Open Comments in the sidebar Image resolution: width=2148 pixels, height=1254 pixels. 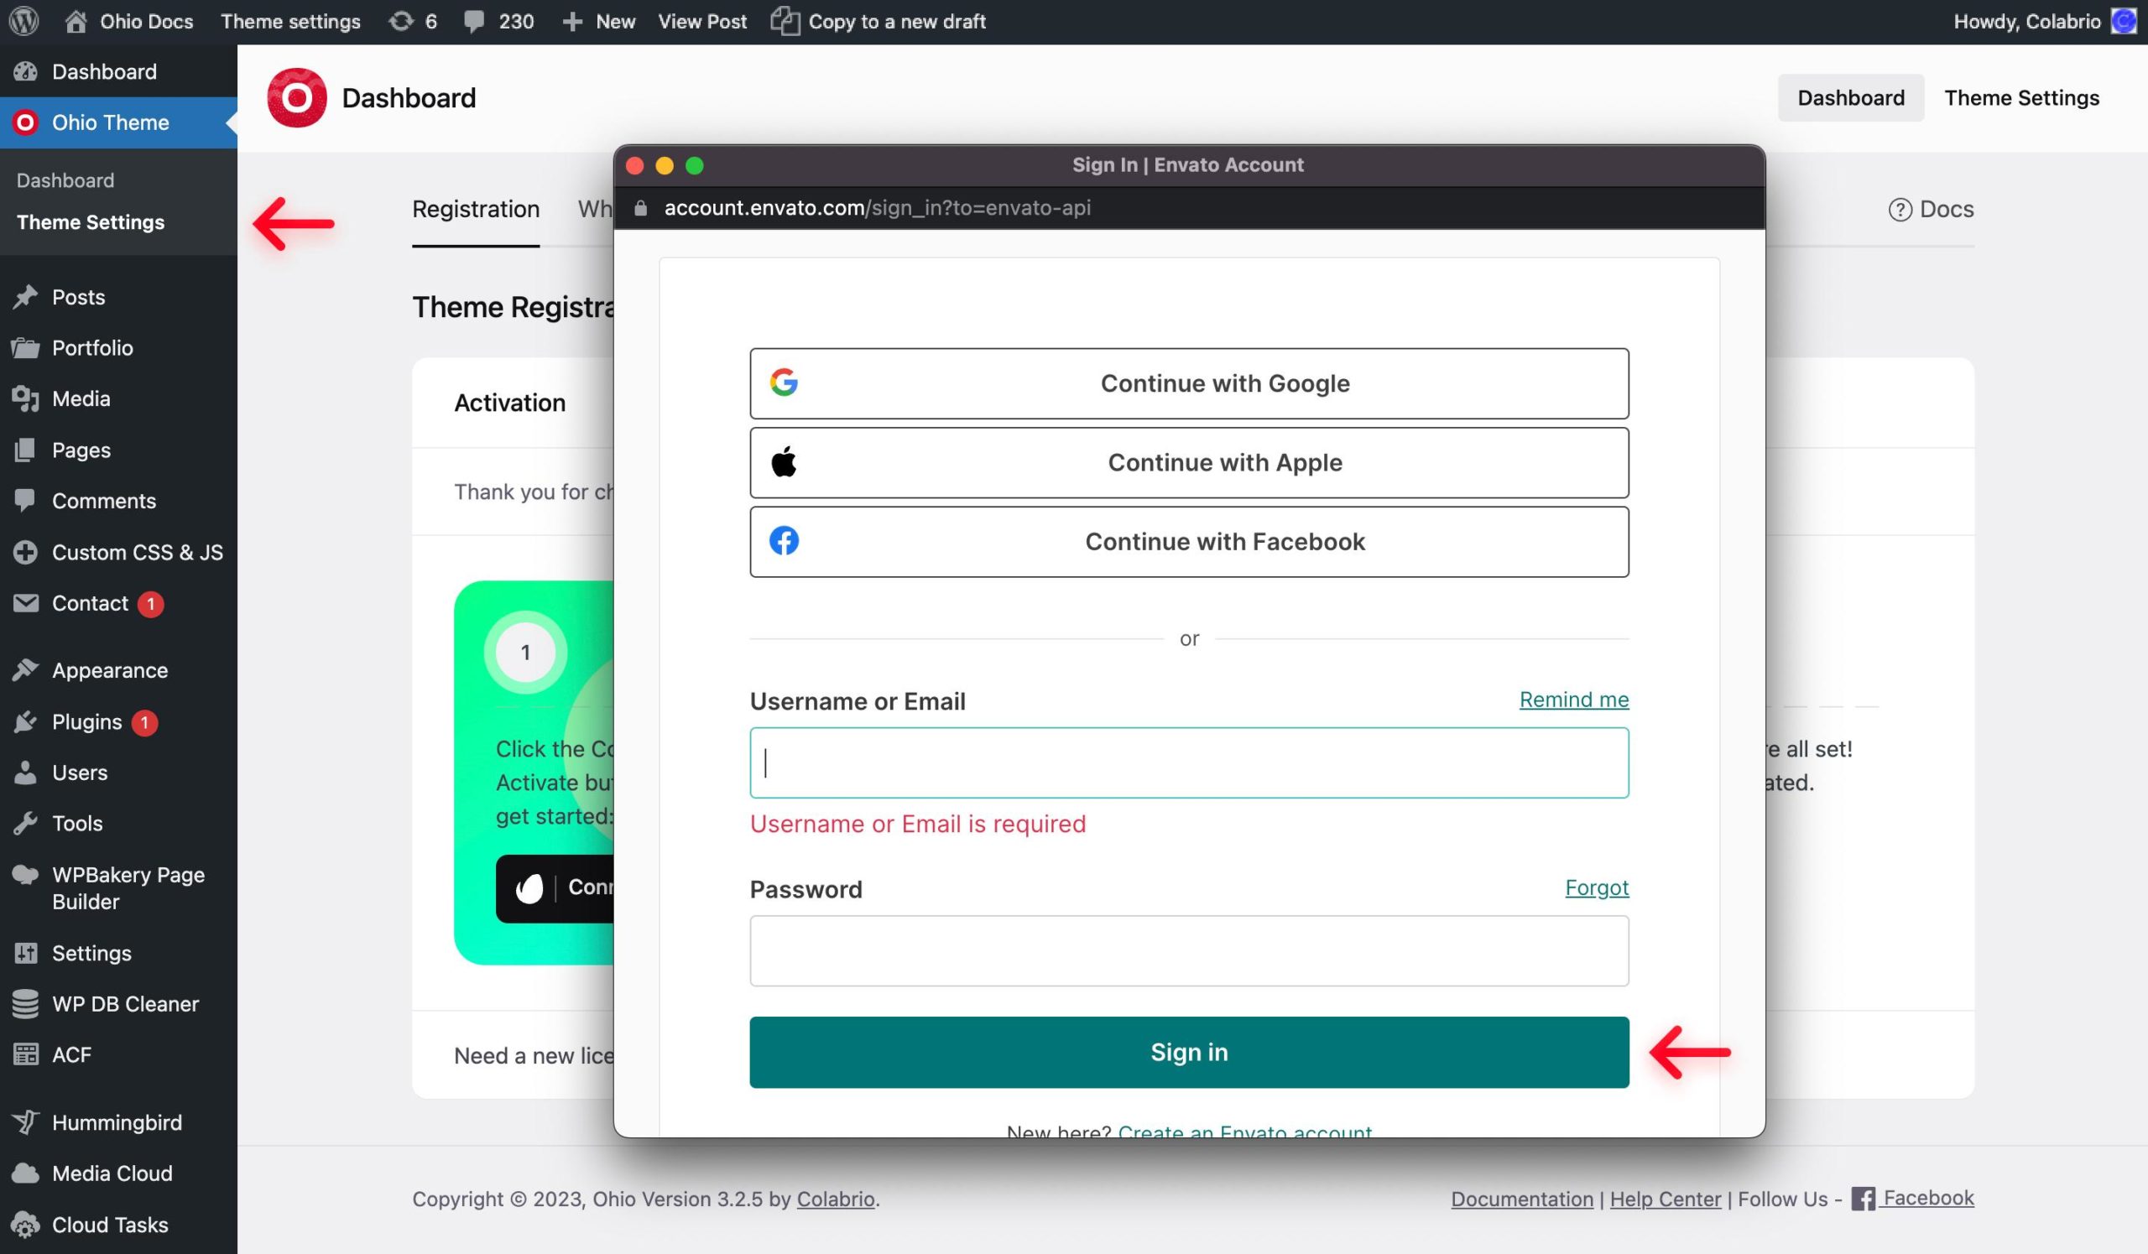click(x=118, y=501)
